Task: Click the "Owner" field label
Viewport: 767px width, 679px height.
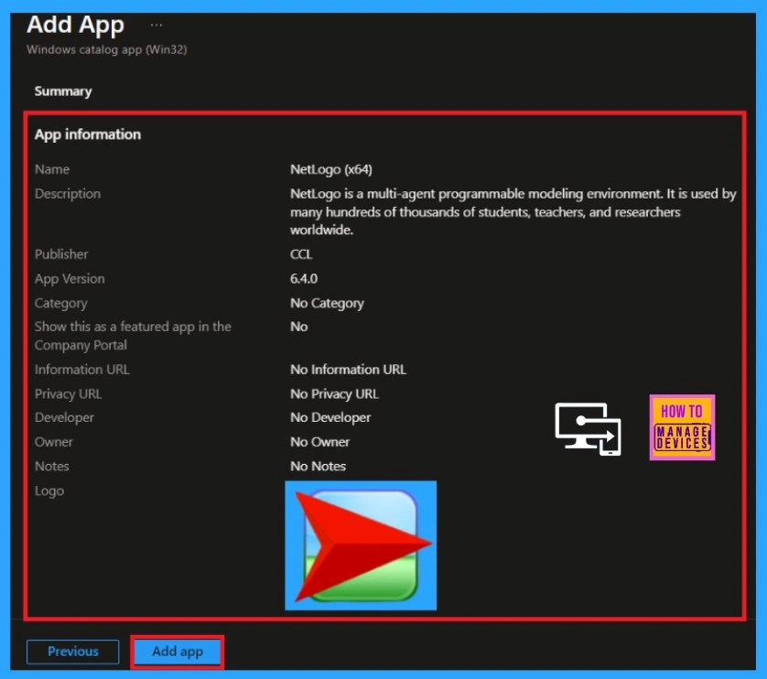Action: 54,442
